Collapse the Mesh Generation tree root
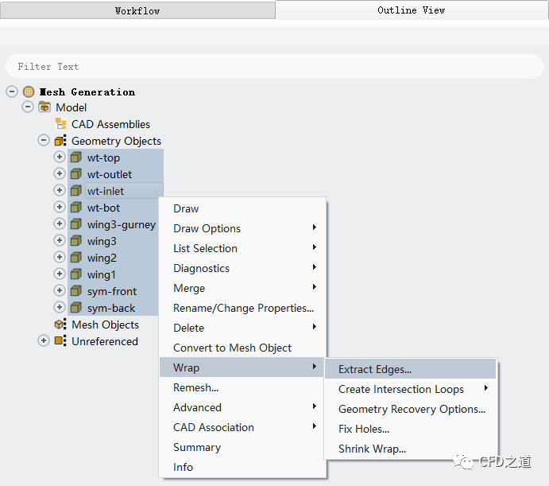Viewport: 549px width, 486px height. point(12,91)
